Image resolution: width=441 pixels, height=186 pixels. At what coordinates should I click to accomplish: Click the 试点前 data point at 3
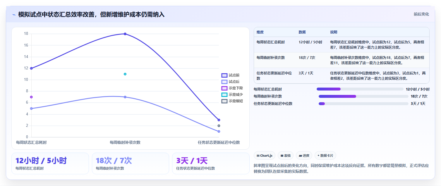point(219,120)
